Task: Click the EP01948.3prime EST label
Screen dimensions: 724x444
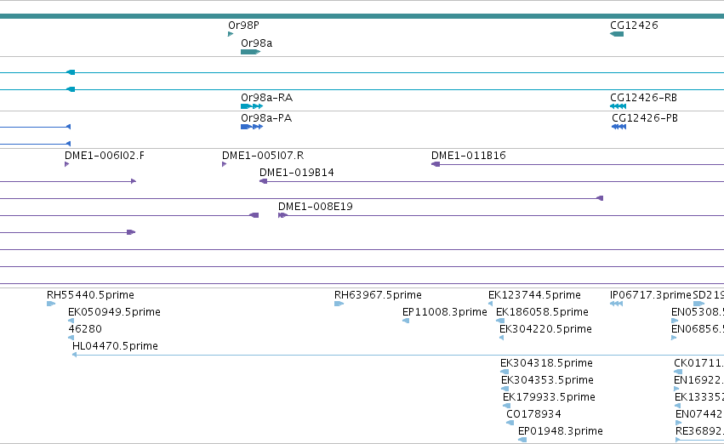Action: [x=560, y=431]
